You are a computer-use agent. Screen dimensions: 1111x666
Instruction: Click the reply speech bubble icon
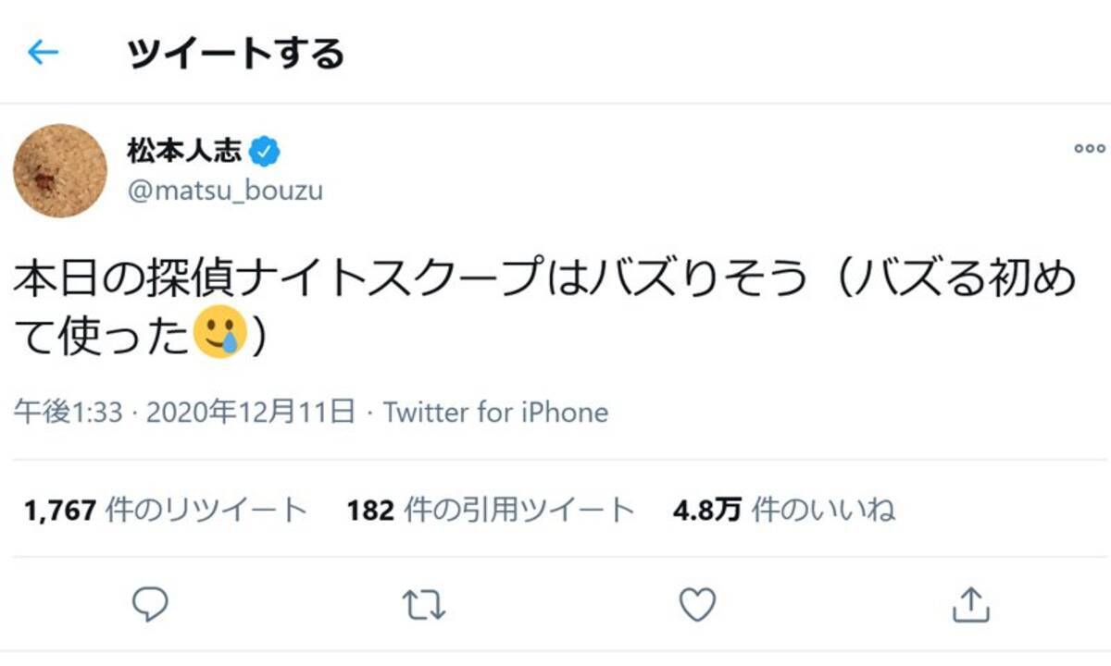click(x=149, y=605)
